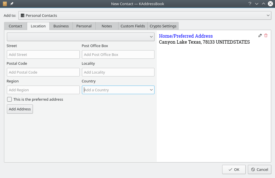Screen dimensions: 275x178
Task: Click the pencil edit icon for Home address
Action: click(x=260, y=36)
